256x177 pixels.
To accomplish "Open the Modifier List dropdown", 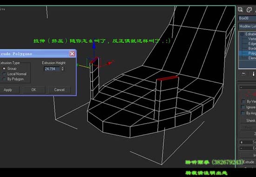I will click(247, 26).
